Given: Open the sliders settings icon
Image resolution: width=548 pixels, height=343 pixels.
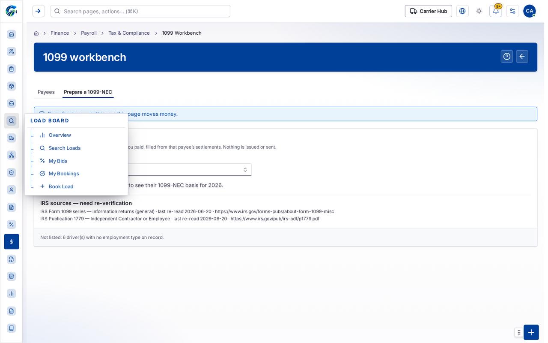Looking at the screenshot, I should click(512, 11).
